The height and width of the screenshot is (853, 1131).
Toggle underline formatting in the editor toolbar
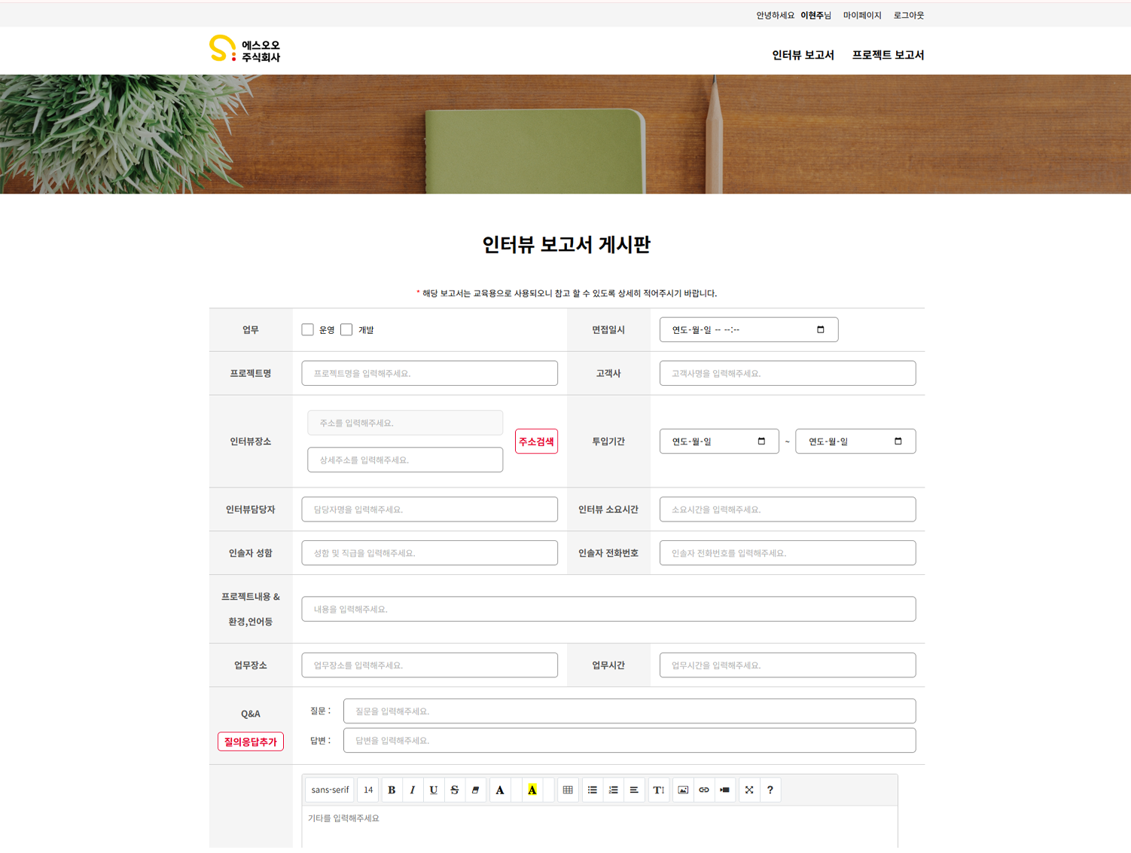[x=433, y=790]
